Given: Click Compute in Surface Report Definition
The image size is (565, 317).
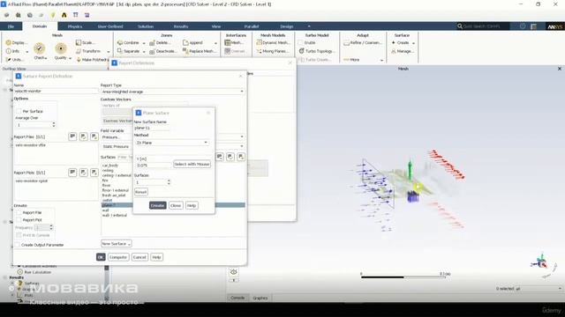Looking at the screenshot, I should point(118,257).
